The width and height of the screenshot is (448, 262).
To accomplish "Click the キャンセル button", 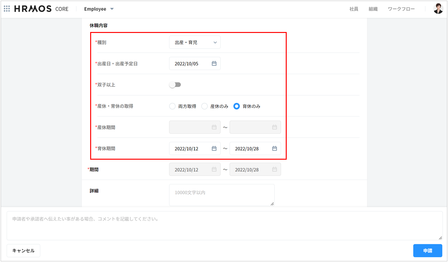I will (x=23, y=251).
